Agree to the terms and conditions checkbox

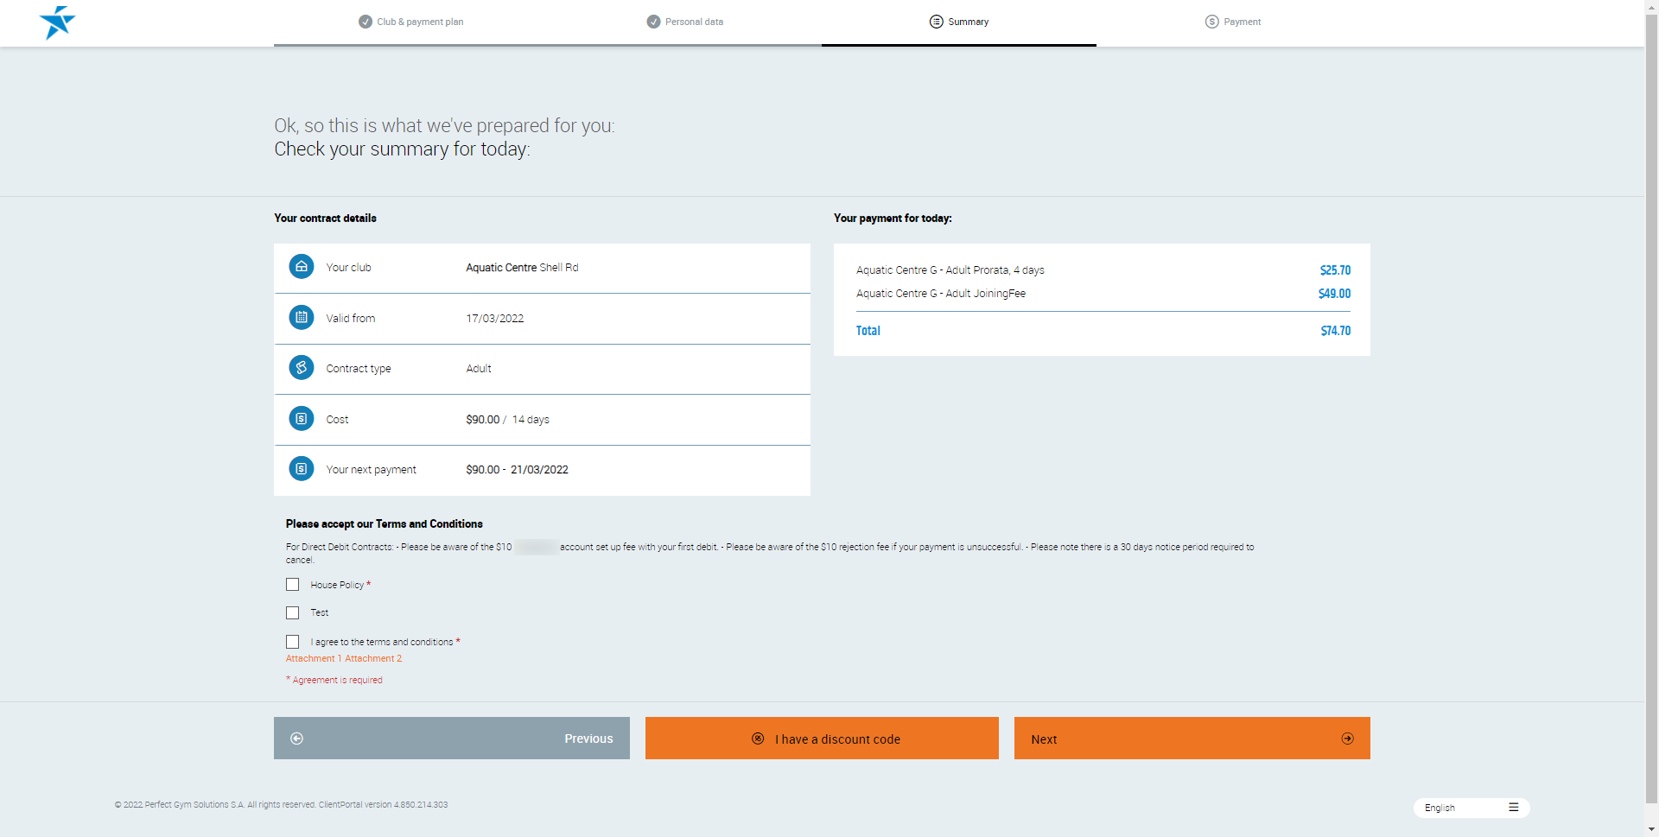293,642
